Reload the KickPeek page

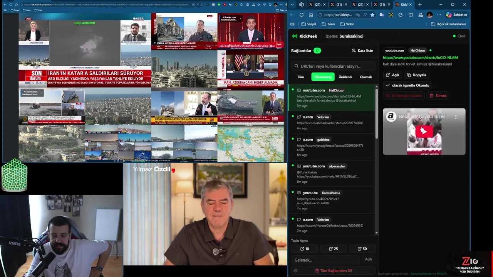(x=301, y=15)
